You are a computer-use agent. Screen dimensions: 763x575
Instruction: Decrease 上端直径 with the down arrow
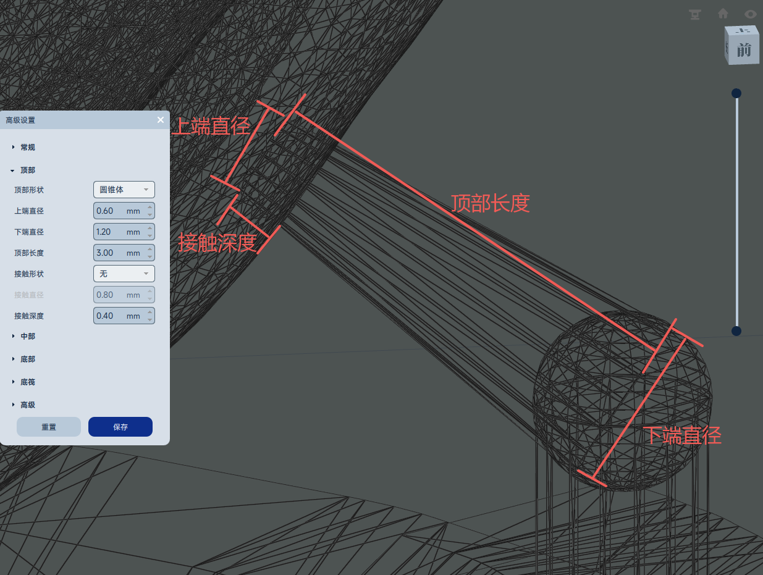[x=150, y=214]
